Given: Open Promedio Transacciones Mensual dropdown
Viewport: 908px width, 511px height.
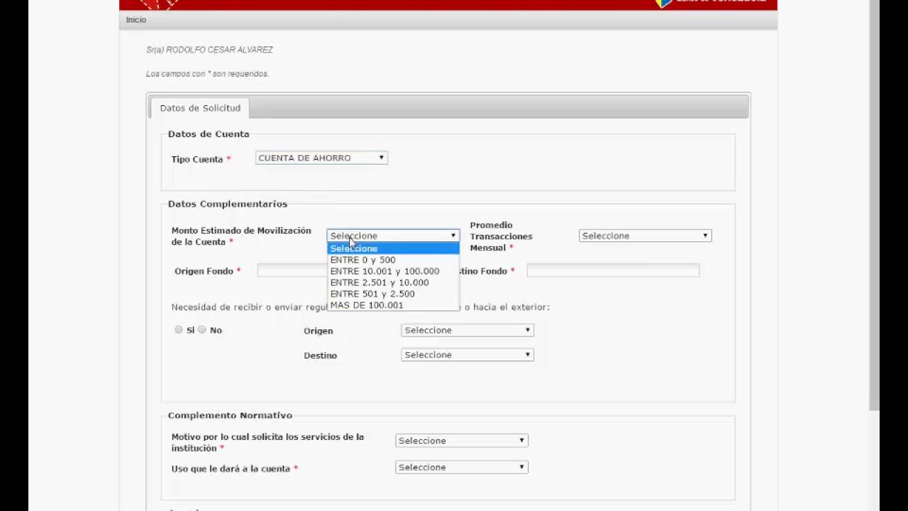Looking at the screenshot, I should 645,236.
